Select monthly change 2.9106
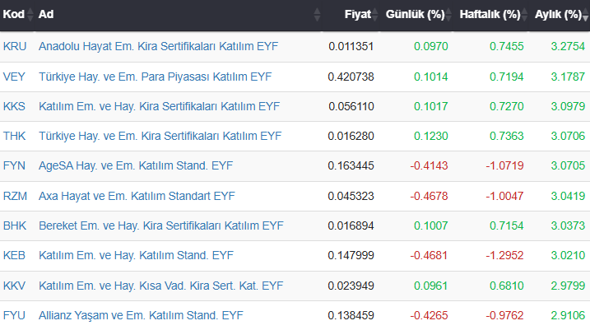Screen dimensions: 590x330 click(x=568, y=315)
